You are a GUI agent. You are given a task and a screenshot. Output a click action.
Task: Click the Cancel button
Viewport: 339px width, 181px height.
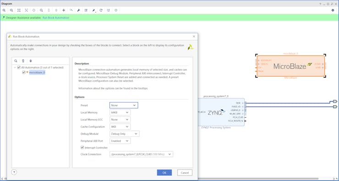185,173
